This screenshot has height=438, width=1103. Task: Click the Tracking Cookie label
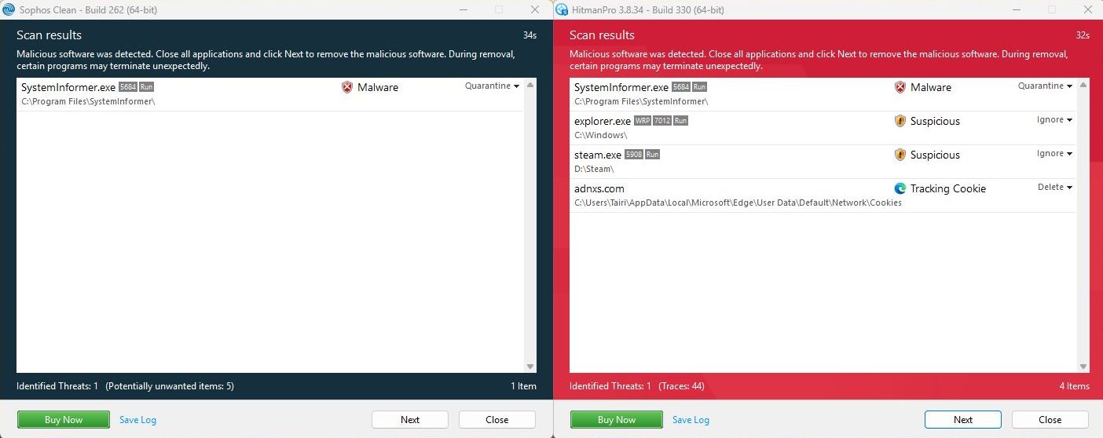[947, 188]
